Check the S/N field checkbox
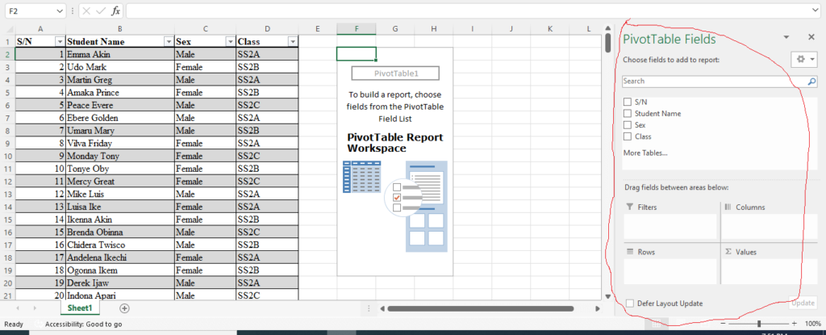Image resolution: width=826 pixels, height=335 pixels. coord(628,102)
